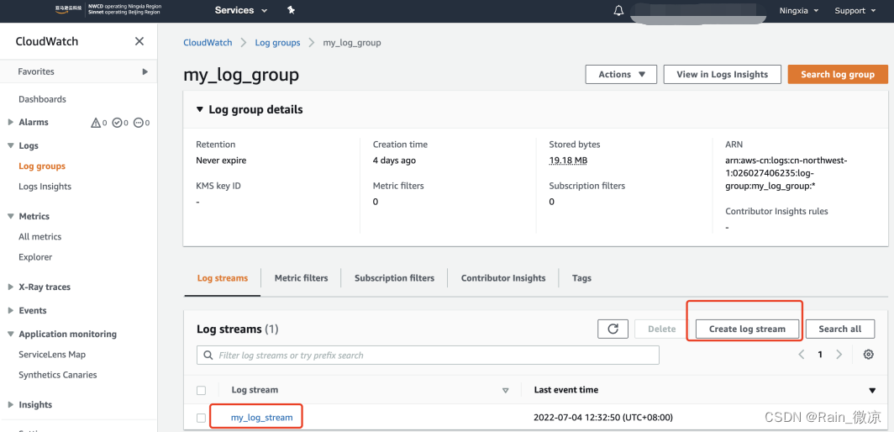The height and width of the screenshot is (432, 894).
Task: Open ServiceLens Map in the sidebar
Action: click(52, 355)
